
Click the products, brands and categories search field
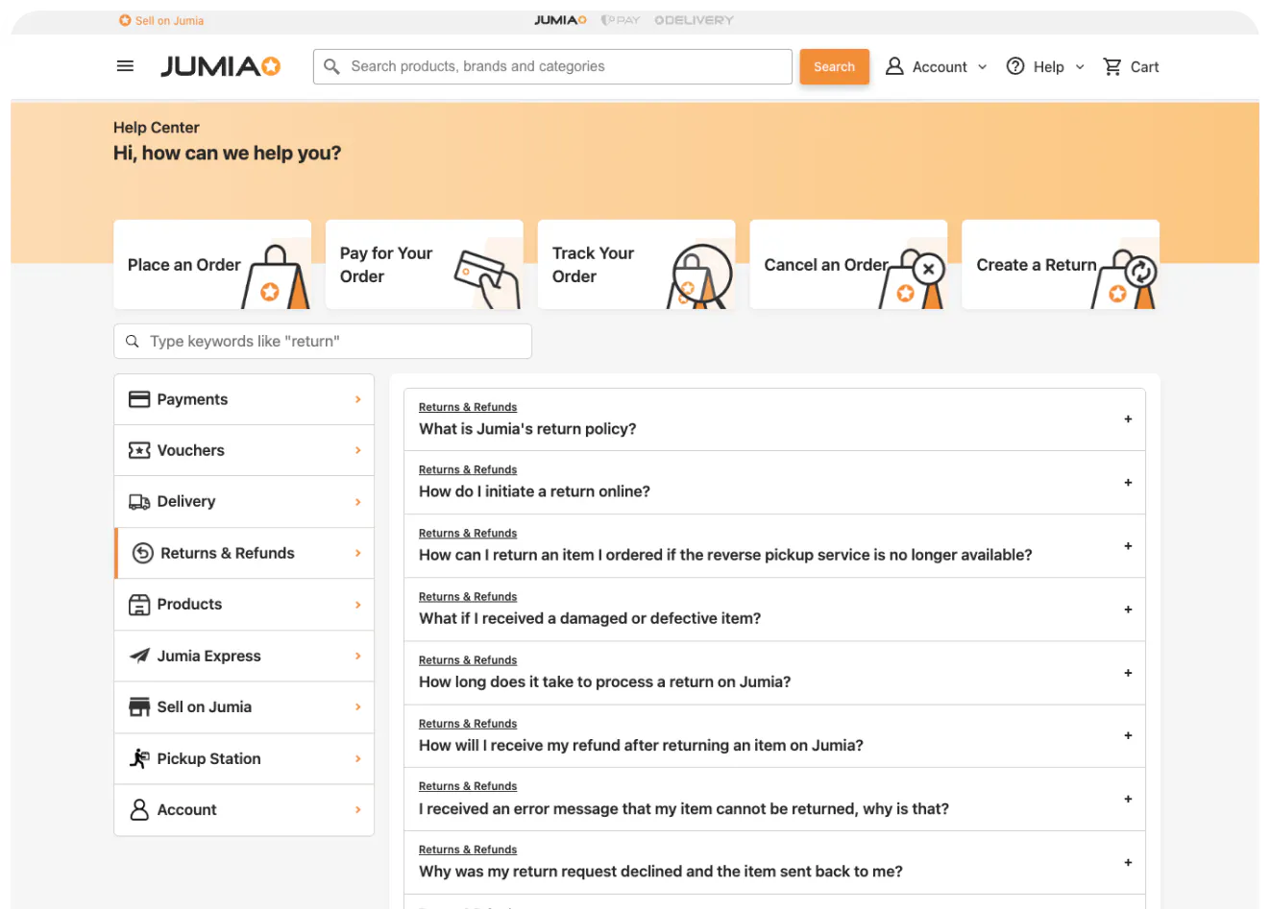pyautogui.click(x=552, y=66)
